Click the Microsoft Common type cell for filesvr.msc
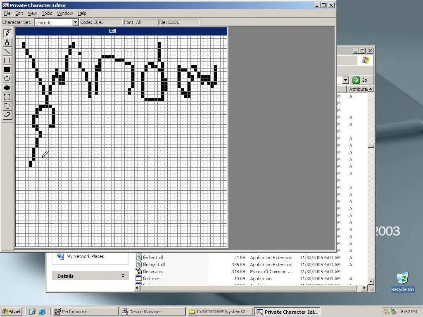This screenshot has width=423, height=317. click(x=271, y=272)
